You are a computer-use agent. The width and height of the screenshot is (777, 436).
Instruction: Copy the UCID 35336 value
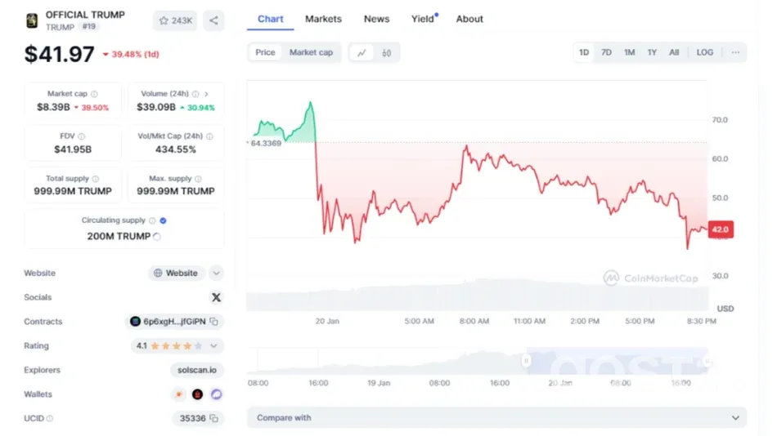coord(214,419)
